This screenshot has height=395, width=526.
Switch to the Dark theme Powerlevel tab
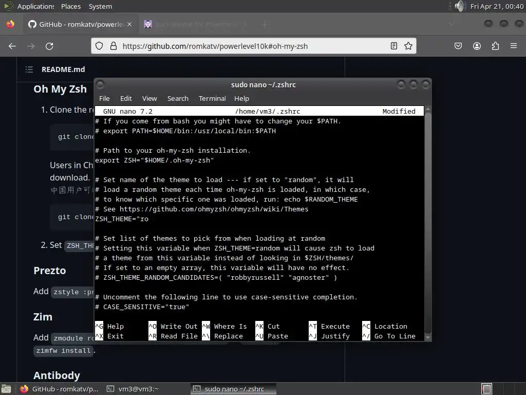click(x=197, y=24)
